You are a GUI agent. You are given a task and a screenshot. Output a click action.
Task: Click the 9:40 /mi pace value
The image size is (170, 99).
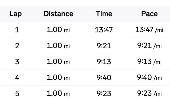149,77
